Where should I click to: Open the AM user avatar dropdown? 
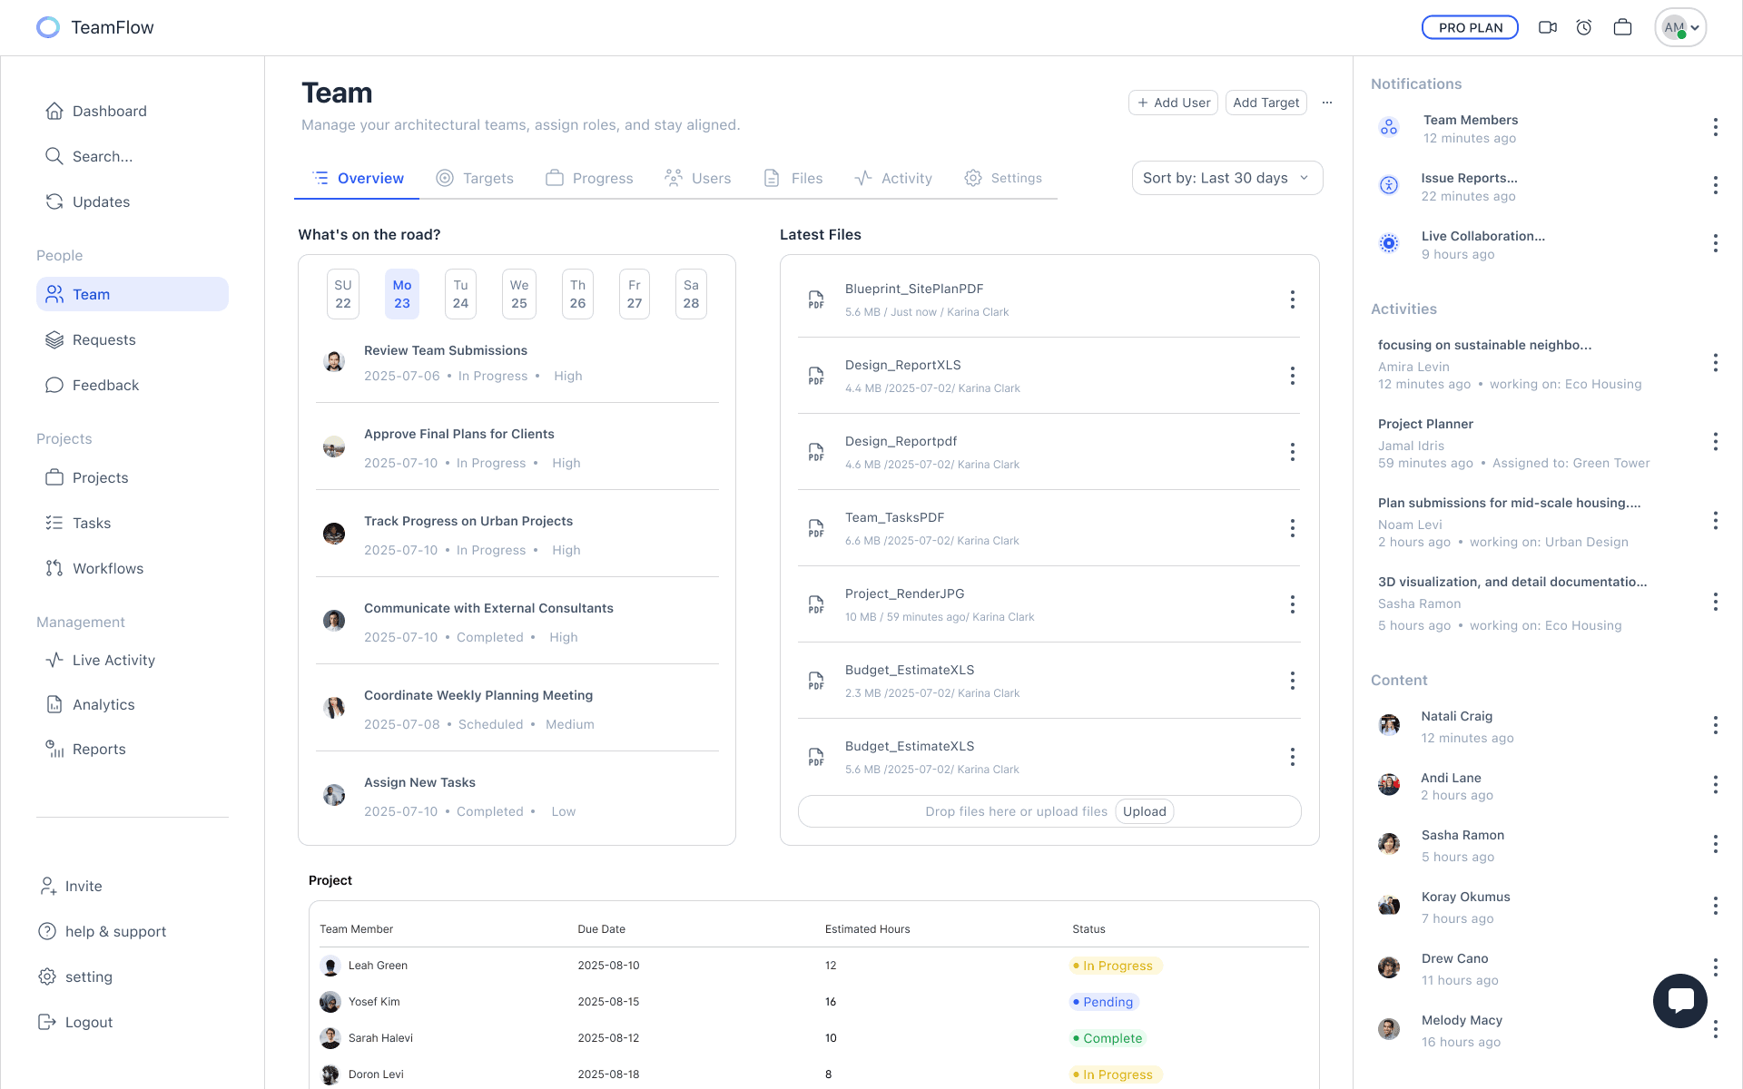coord(1680,27)
